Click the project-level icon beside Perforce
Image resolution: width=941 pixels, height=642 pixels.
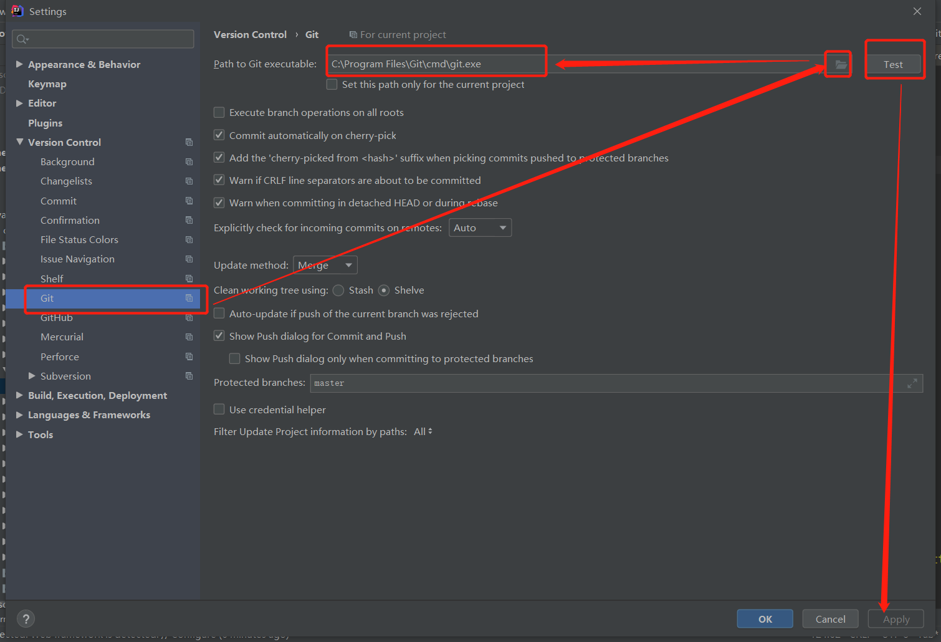[189, 357]
